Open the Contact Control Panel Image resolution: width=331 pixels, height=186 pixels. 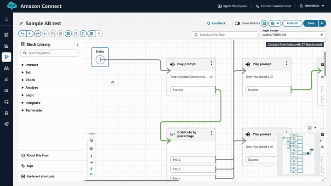(274, 6)
